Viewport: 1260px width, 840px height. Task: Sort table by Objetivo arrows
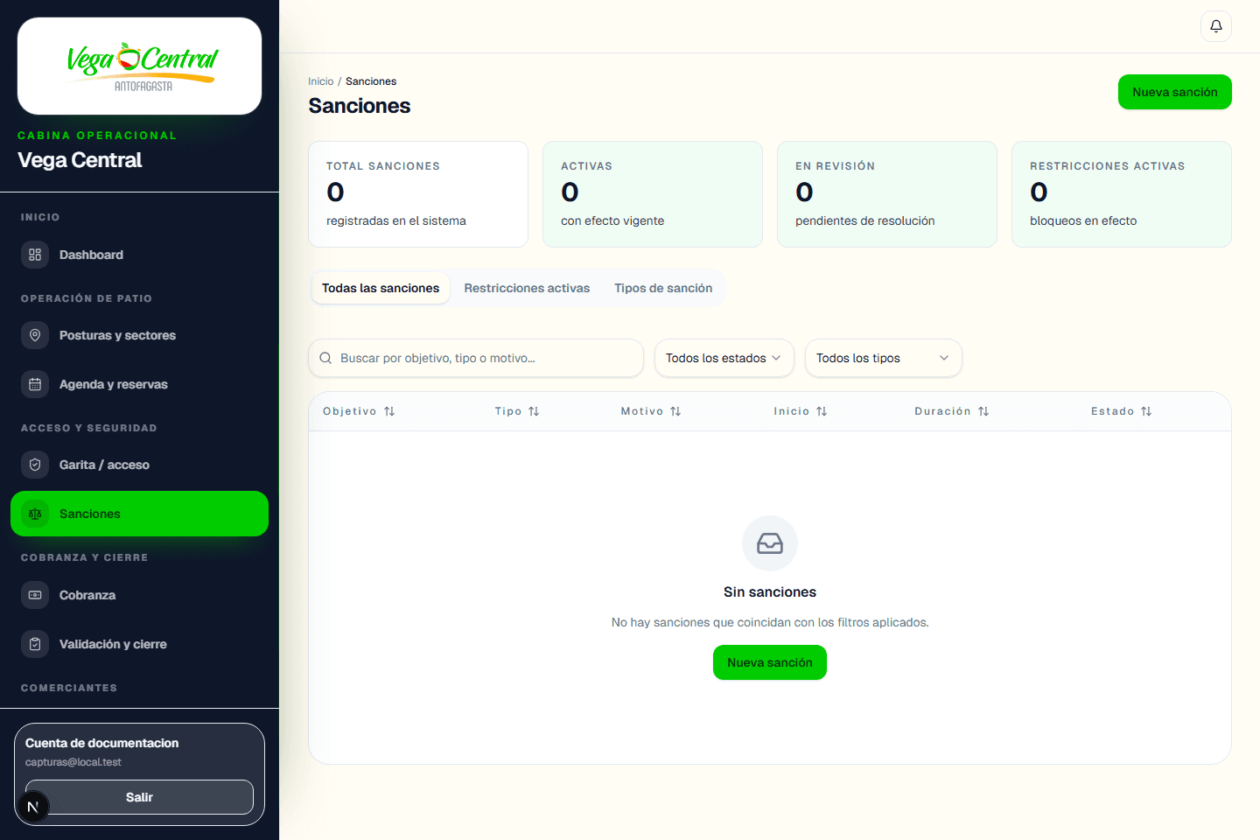[x=389, y=411]
